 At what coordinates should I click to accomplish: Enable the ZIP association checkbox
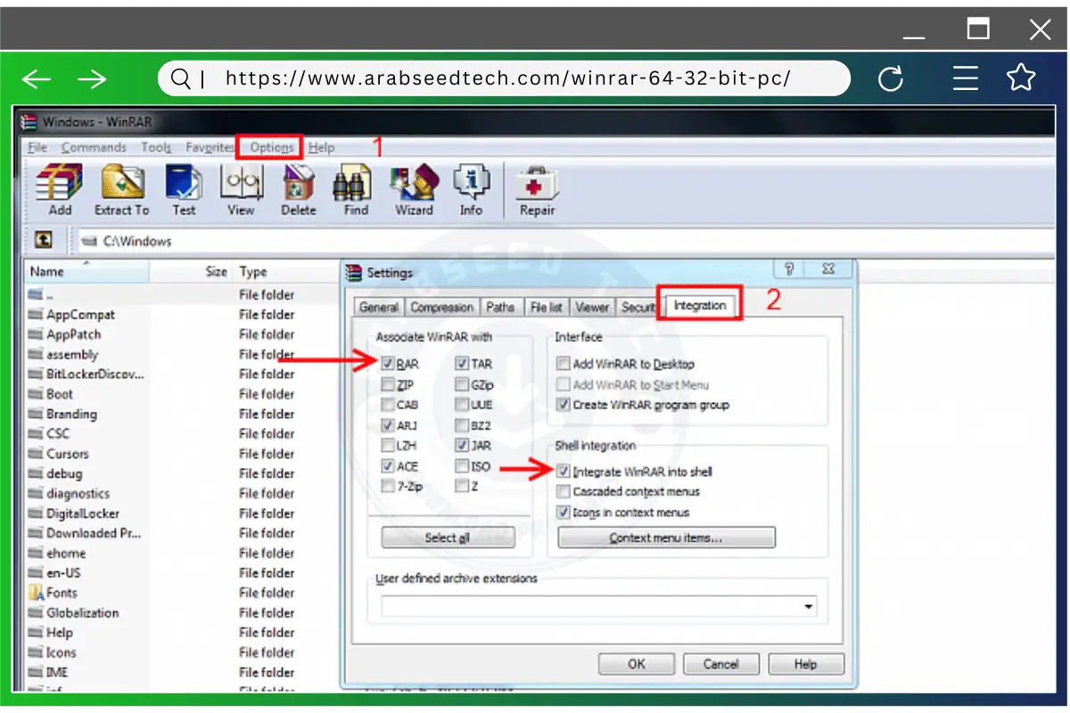click(388, 384)
